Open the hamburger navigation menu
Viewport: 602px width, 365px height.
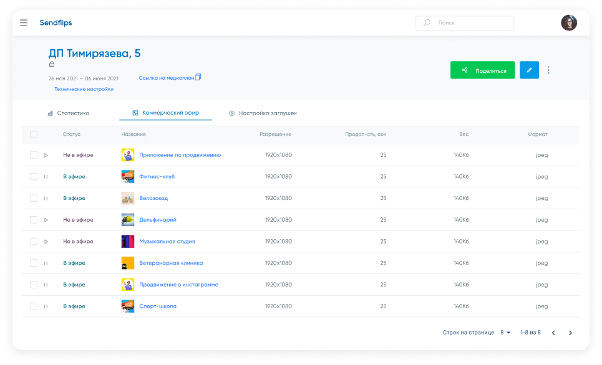(24, 23)
